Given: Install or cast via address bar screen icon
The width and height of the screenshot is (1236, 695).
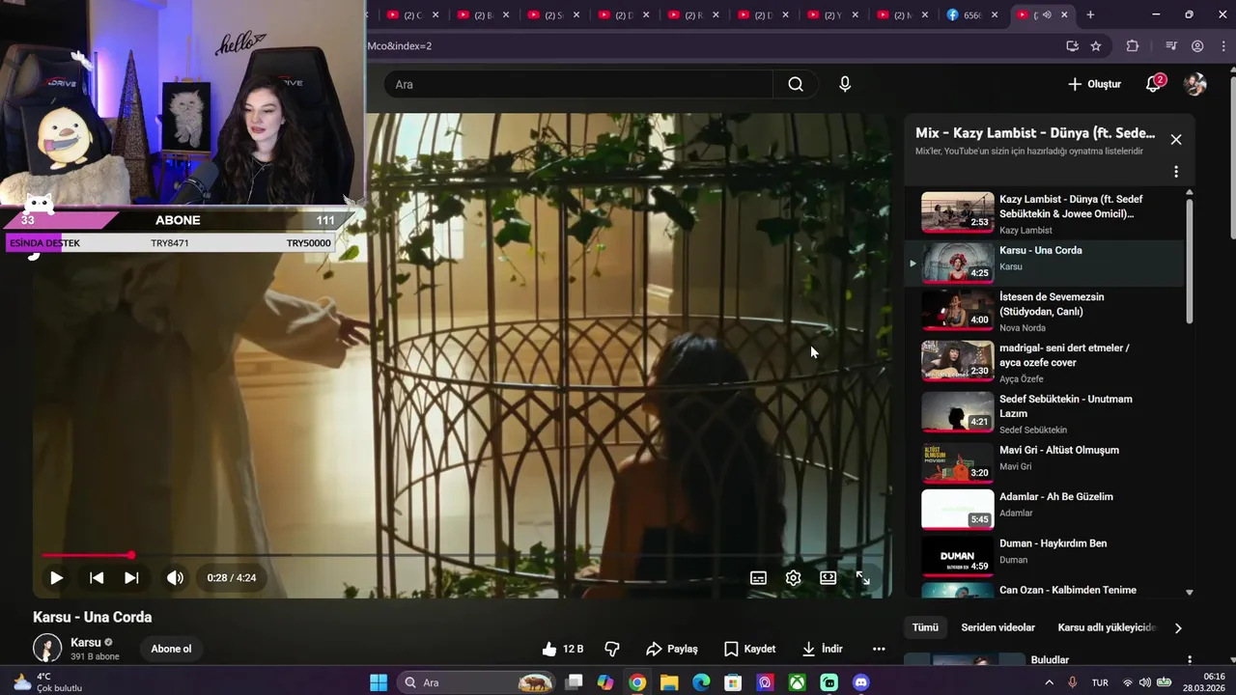Looking at the screenshot, I should tap(1072, 45).
